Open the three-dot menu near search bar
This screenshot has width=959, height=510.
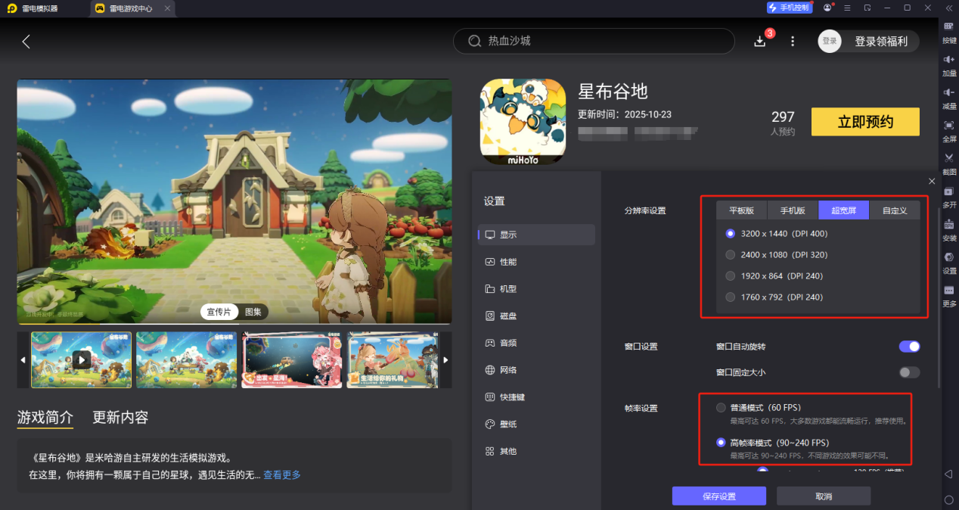point(792,41)
